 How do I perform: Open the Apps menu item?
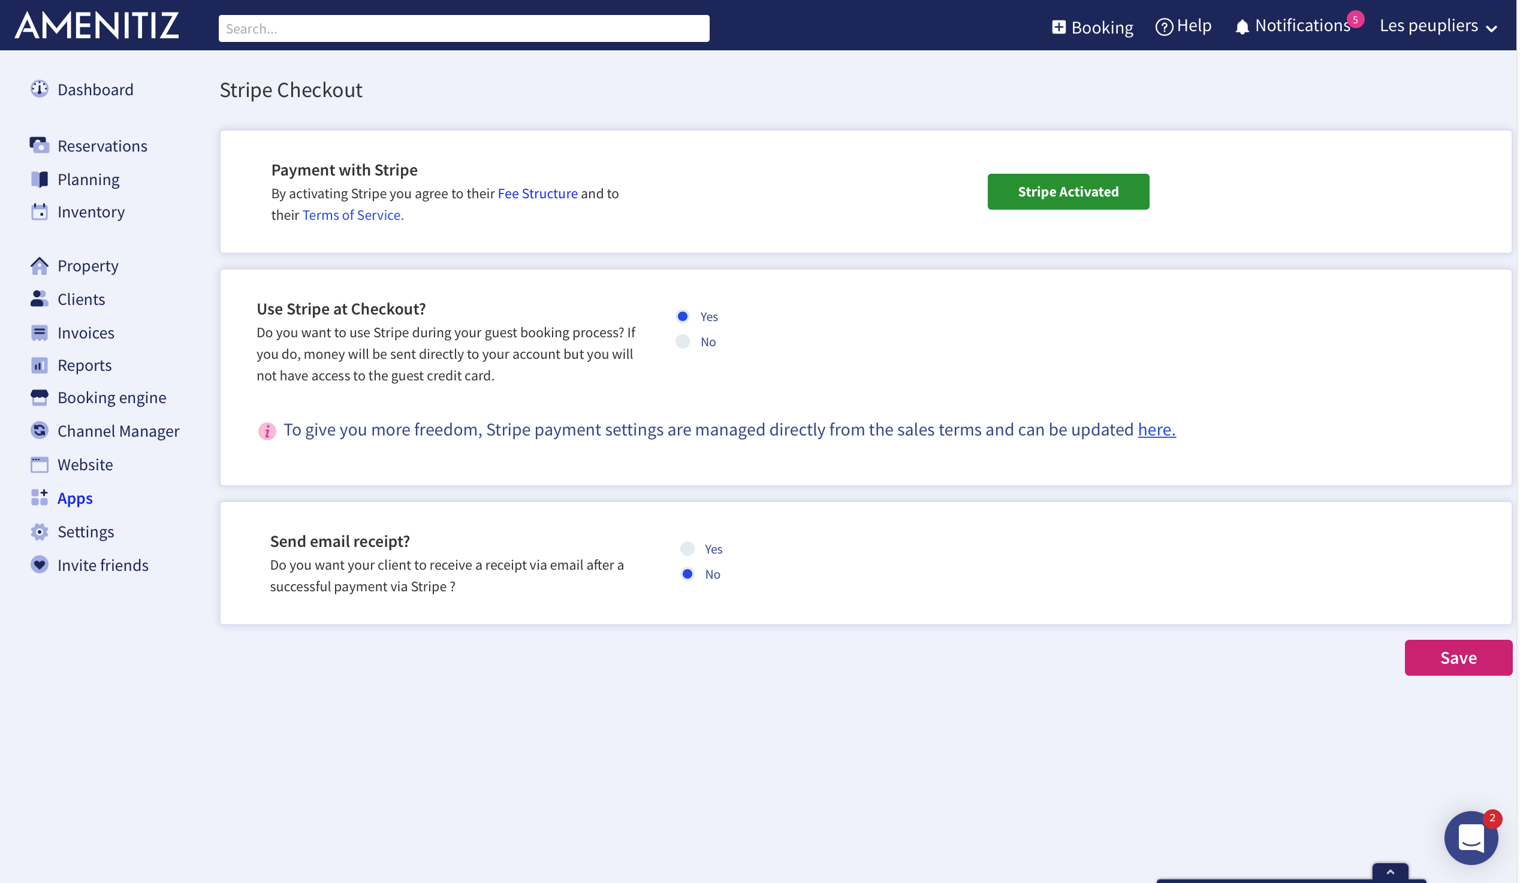click(75, 498)
